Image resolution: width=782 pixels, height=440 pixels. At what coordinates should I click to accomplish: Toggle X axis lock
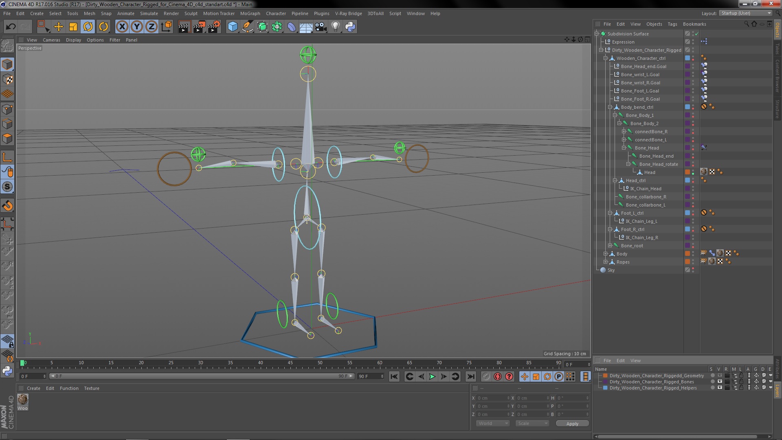122,27
